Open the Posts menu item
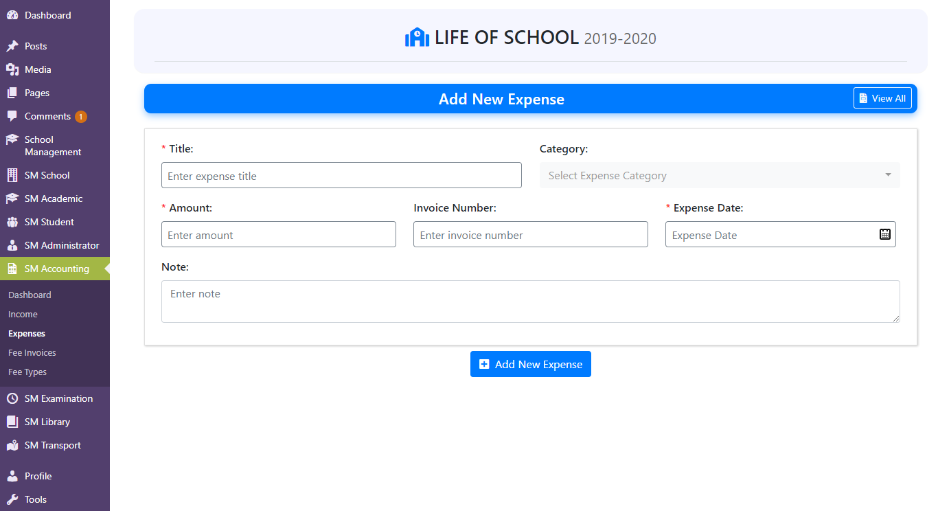The image size is (938, 511). click(x=55, y=46)
